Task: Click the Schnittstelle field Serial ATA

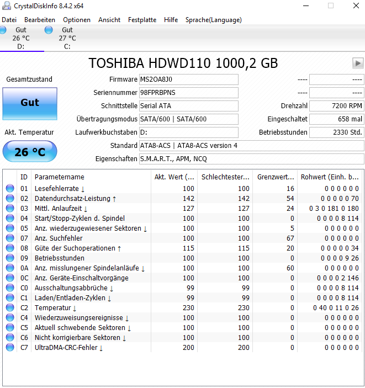Action: pyautogui.click(x=189, y=106)
